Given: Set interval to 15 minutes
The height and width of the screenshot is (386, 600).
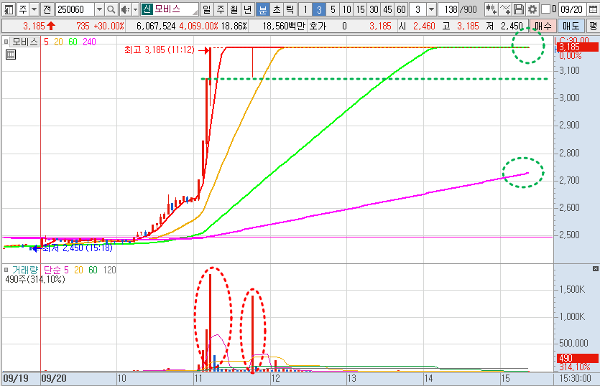Looking at the screenshot, I should pos(361,9).
